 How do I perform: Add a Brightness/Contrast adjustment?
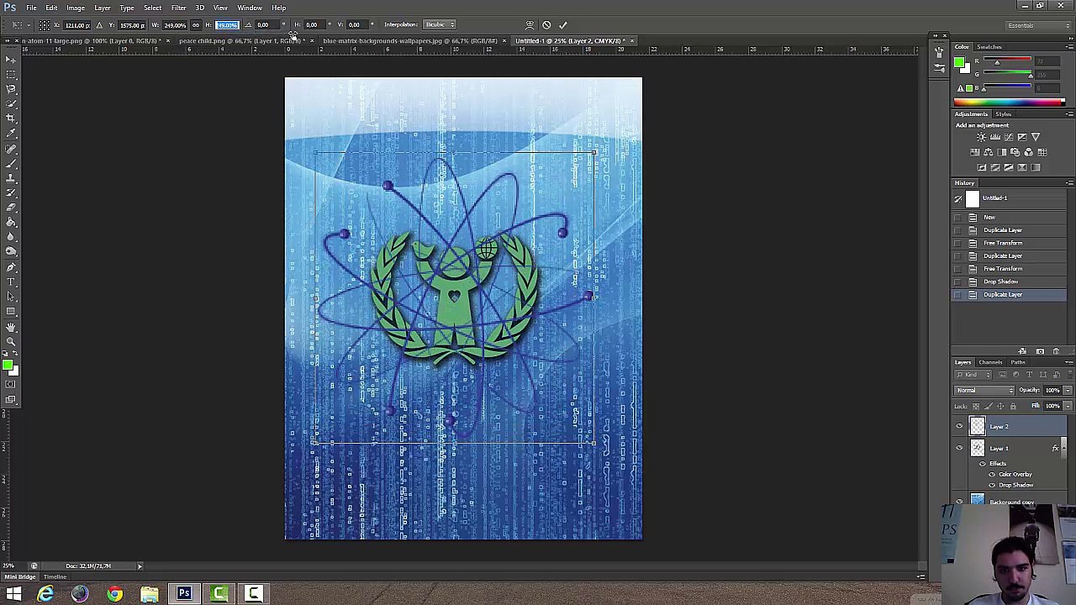click(982, 137)
